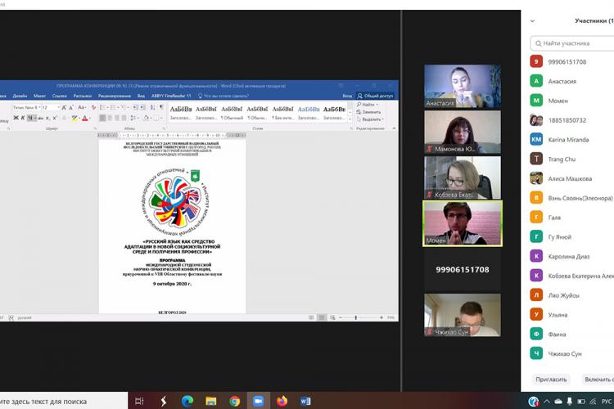614x409 pixels.
Task: Launch Firefox from the taskbar
Action: point(282,401)
